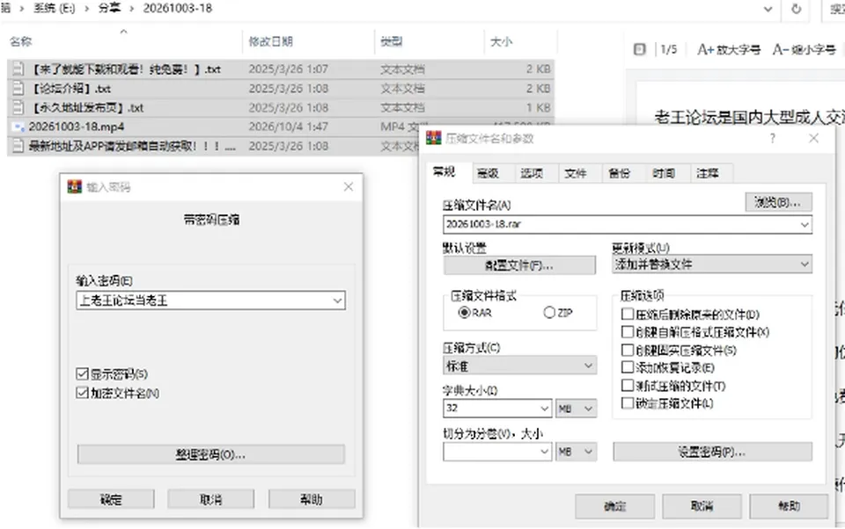Click 整理密码(O)... in password dialog
Screen dimensions: 845x529
click(210, 454)
